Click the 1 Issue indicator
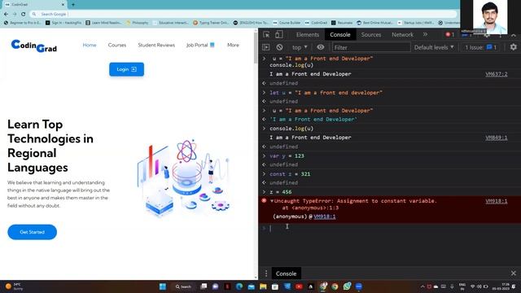 (480, 47)
